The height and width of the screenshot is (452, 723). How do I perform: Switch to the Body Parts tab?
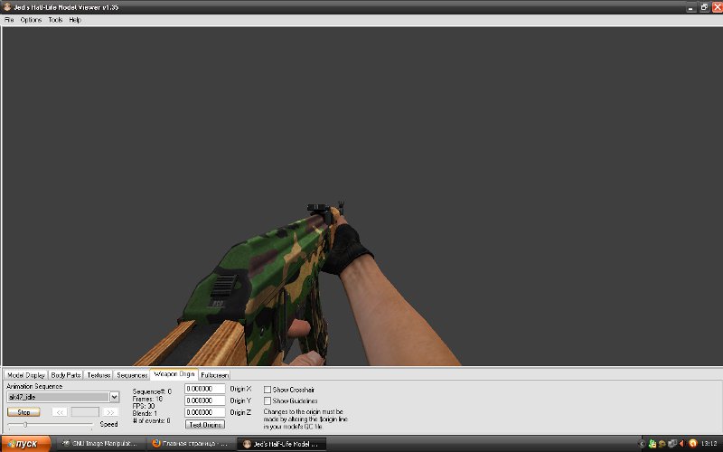66,375
